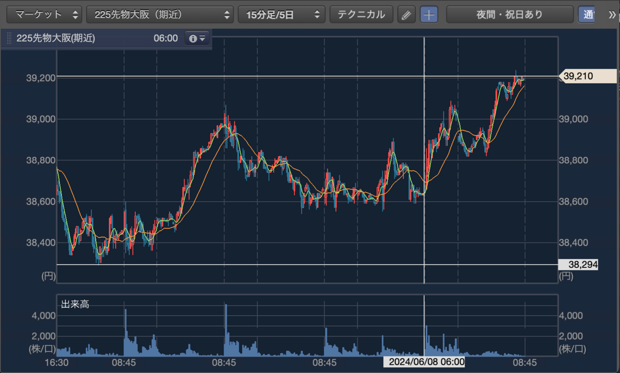Click the 38,294 low price label

coord(578,265)
